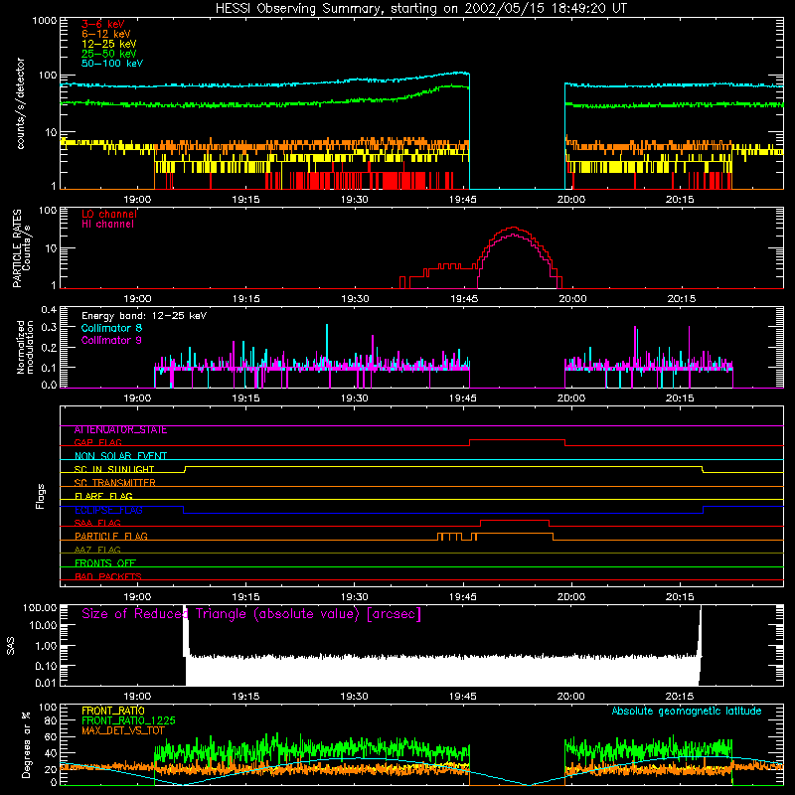The width and height of the screenshot is (795, 795).
Task: Click the yellow FRONT_RATIO legend label
Action: (113, 711)
